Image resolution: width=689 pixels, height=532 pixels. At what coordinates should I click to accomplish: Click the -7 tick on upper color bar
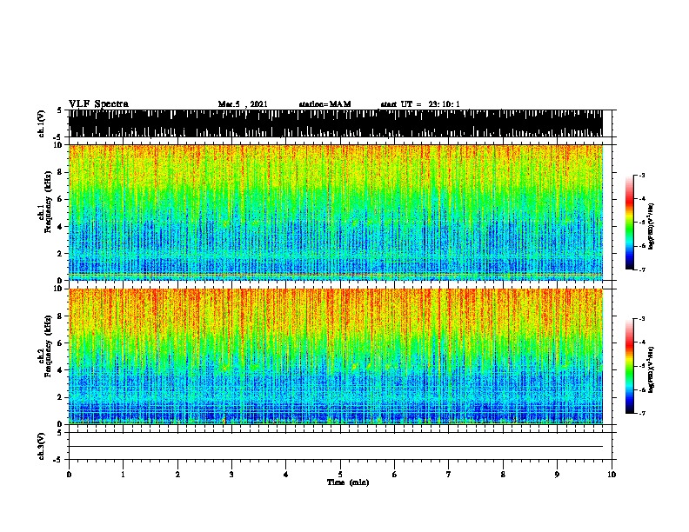tap(641, 269)
